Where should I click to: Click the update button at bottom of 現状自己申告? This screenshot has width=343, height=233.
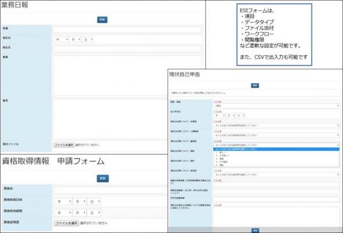tap(255, 230)
